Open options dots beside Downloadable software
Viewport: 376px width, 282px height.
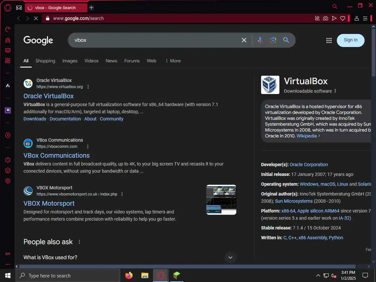click(x=335, y=91)
